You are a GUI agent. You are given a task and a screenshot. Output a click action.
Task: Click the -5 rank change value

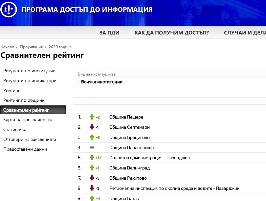pyautogui.click(x=98, y=178)
